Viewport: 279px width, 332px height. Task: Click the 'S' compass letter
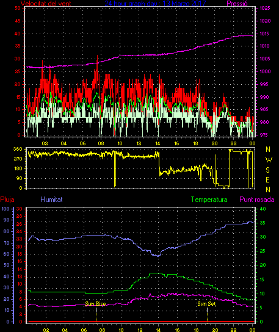point(268,170)
